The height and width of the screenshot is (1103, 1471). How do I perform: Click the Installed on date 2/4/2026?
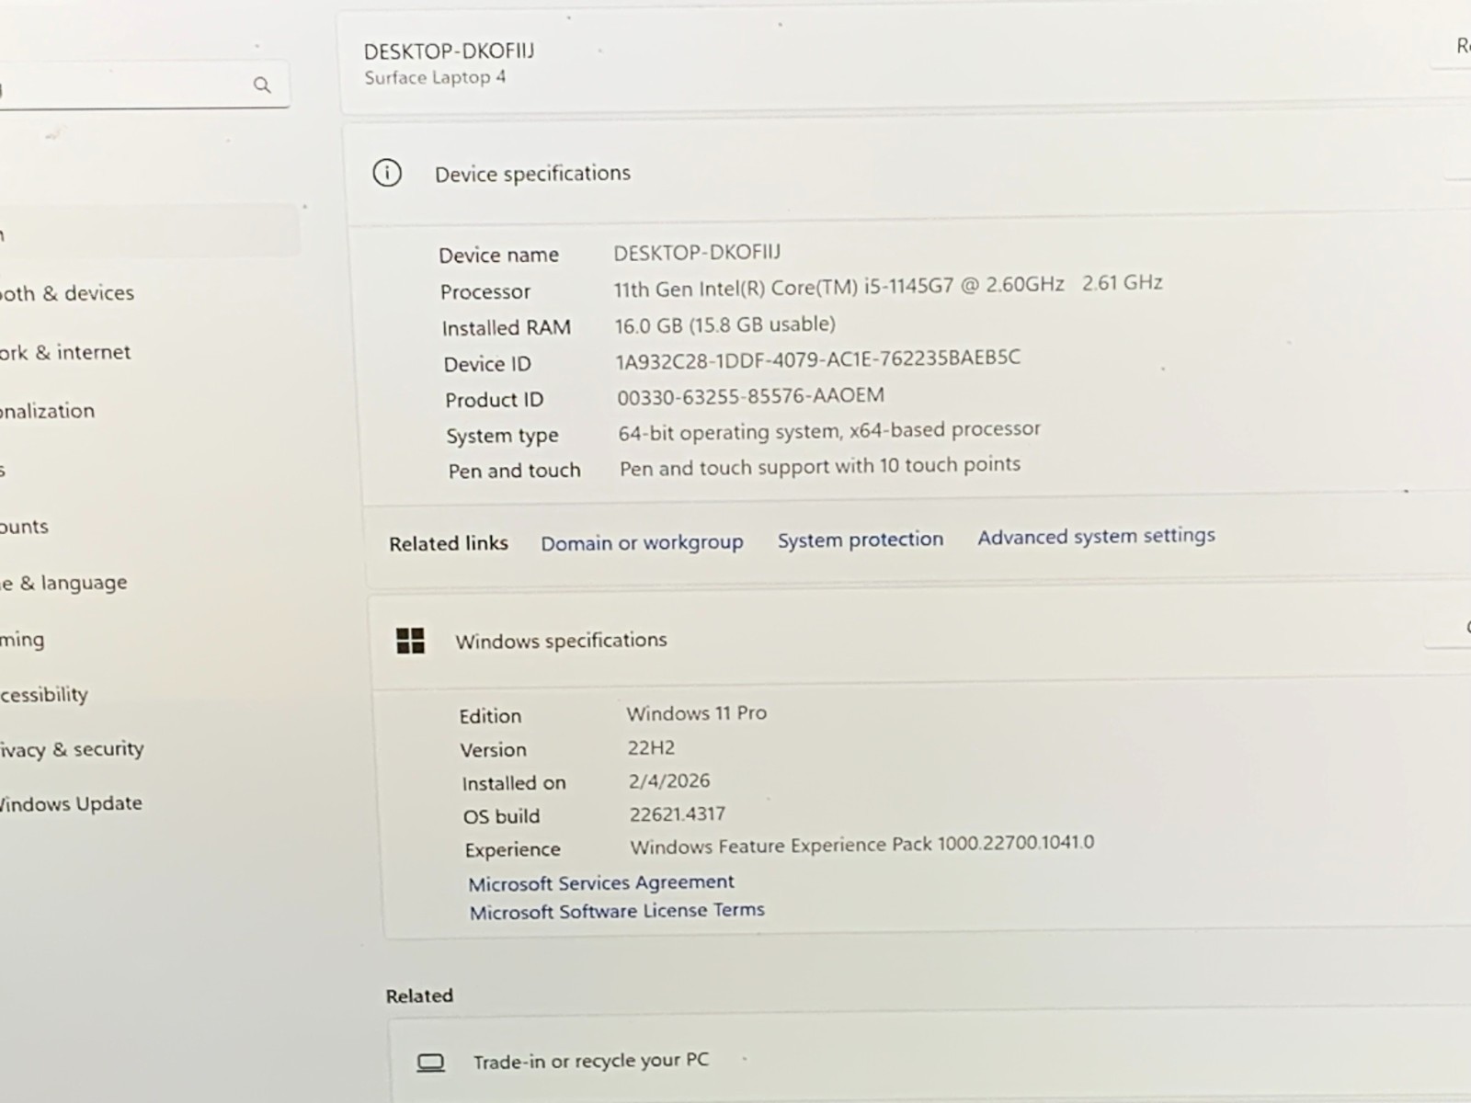(x=669, y=781)
